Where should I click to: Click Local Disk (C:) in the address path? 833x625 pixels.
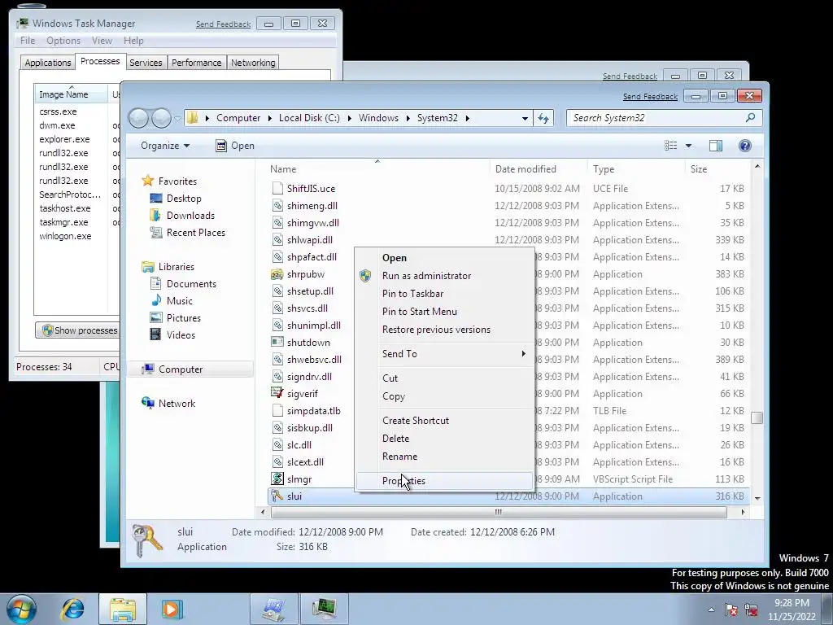tap(309, 118)
